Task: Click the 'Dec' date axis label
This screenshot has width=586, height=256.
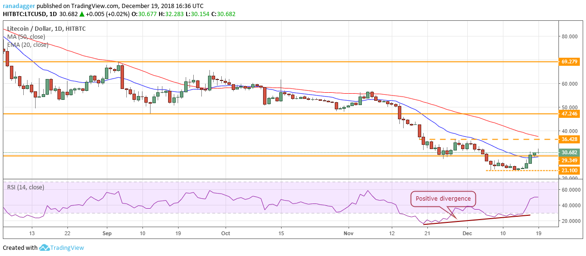Action: [x=467, y=233]
